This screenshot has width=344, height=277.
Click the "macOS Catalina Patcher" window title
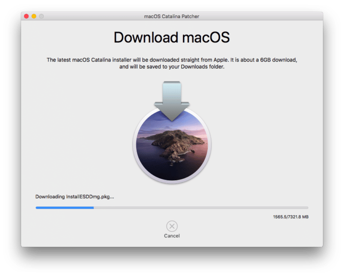pos(172,16)
